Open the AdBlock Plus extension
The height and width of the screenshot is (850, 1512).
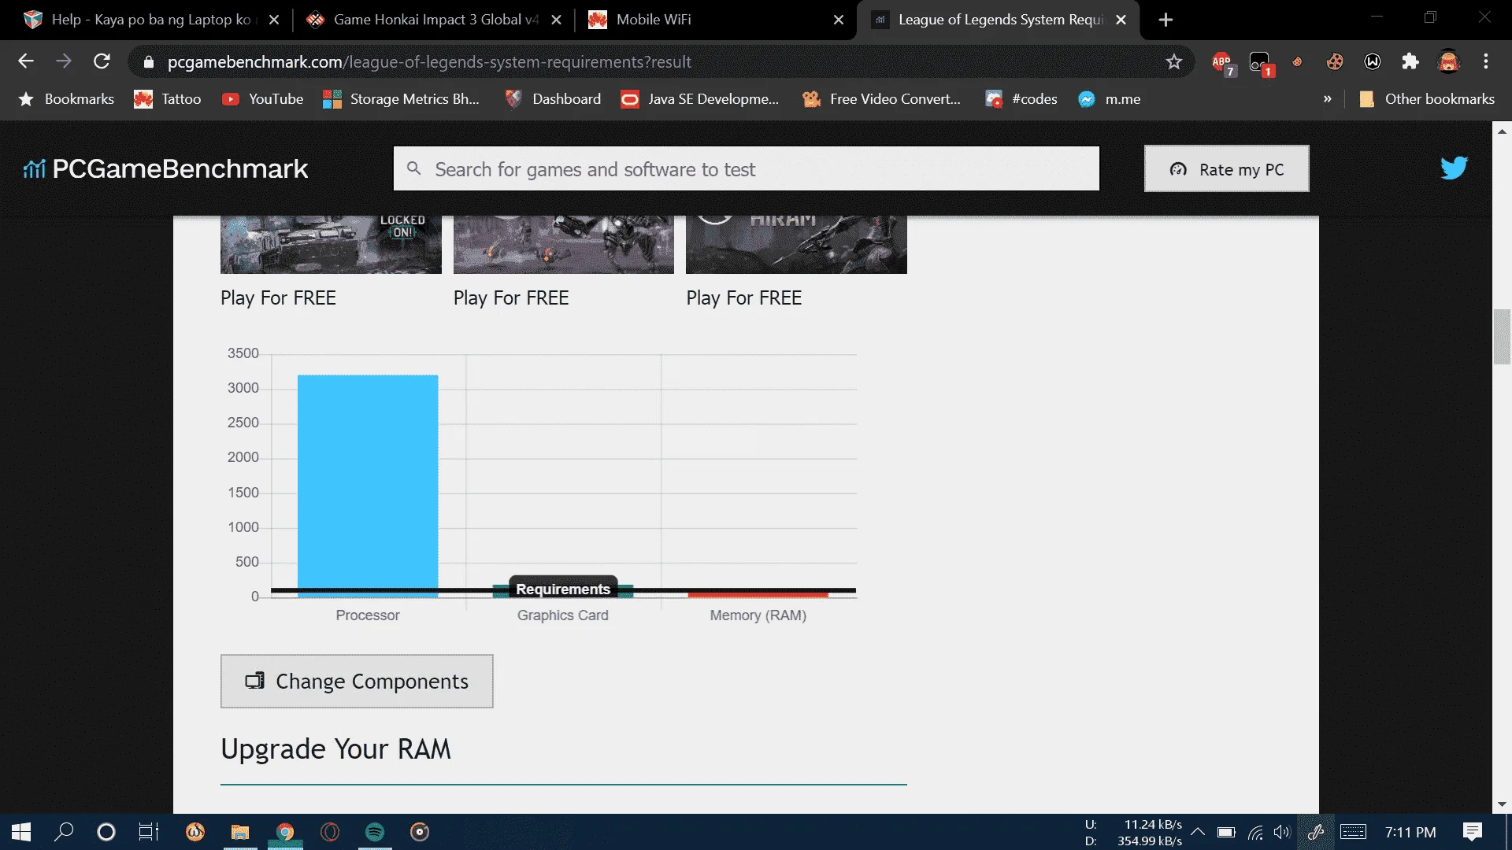click(x=1222, y=62)
